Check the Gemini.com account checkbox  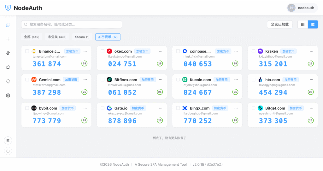[27, 79]
